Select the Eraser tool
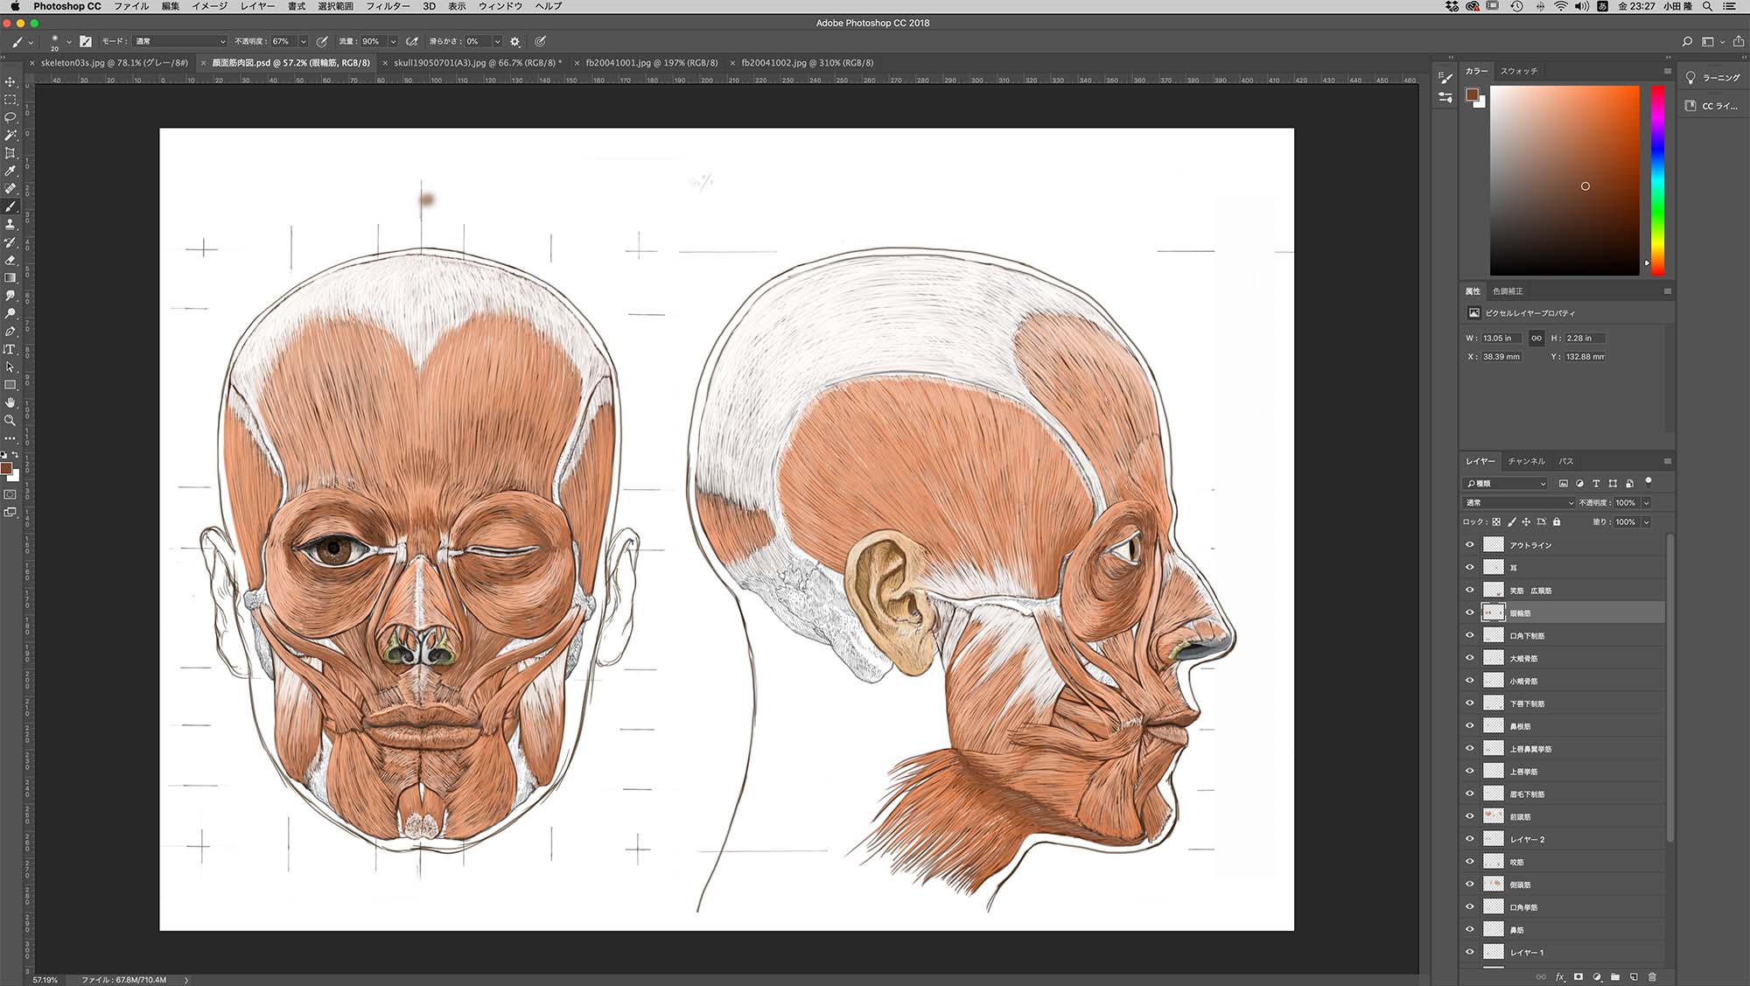 pos(10,260)
